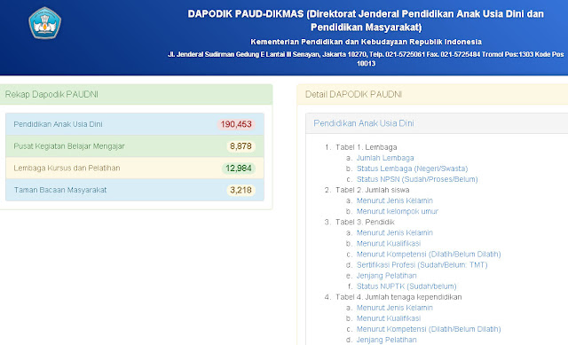The image size is (568, 345).
Task: Click the Jl. Jenderal Sudirman address line
Action: pyautogui.click(x=366, y=59)
